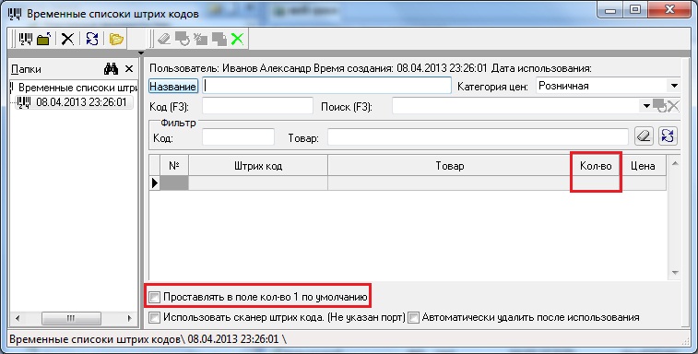
Task: Focus the Код (F3) input field
Action: click(257, 106)
